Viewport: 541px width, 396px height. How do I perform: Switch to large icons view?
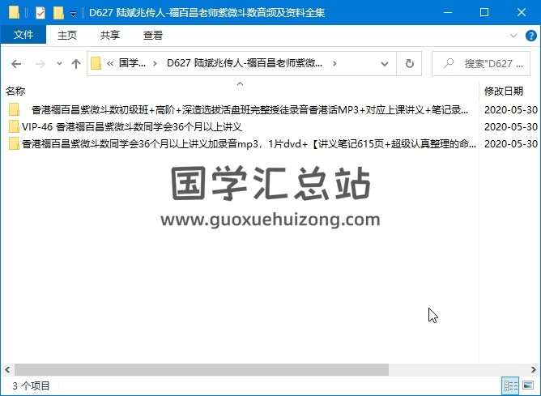(528, 385)
